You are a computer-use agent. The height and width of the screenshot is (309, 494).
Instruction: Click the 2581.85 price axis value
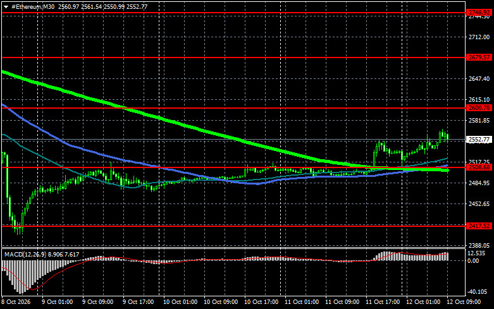[479, 121]
